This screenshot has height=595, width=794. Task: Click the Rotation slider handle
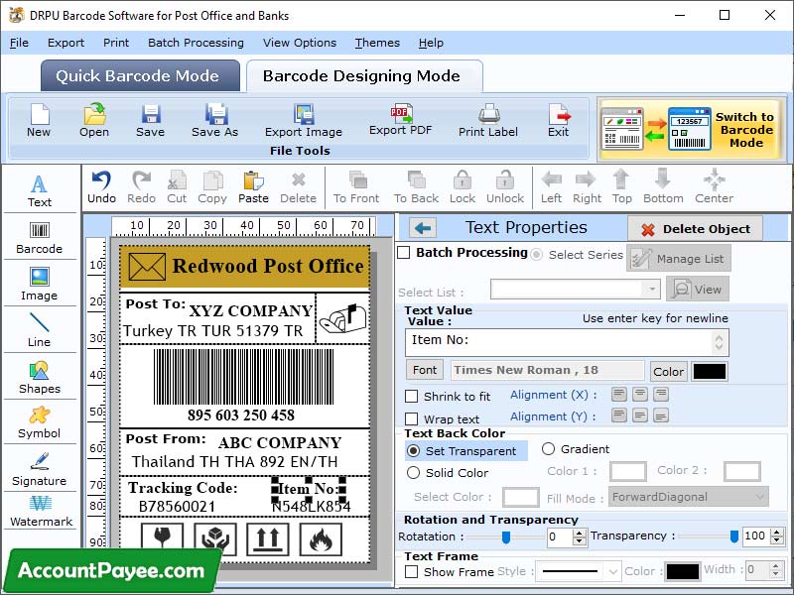[505, 537]
